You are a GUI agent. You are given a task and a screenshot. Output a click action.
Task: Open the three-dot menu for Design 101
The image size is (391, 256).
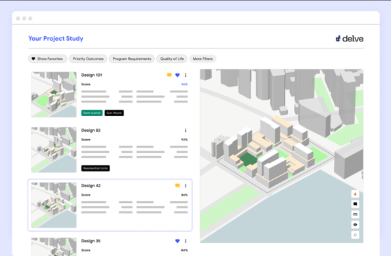[186, 75]
